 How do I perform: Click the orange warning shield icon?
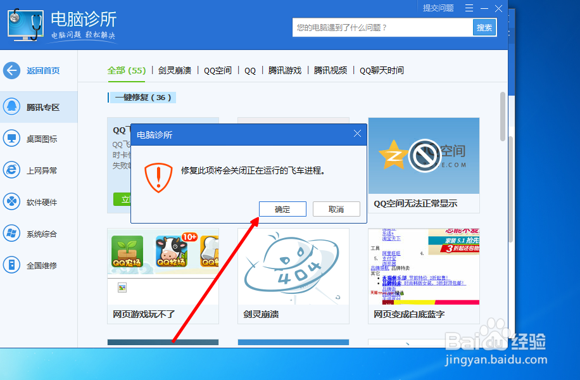158,177
